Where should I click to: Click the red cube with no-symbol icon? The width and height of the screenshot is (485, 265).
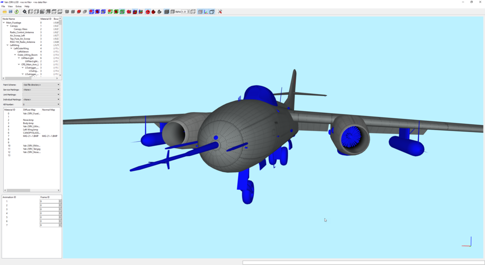coord(129,12)
